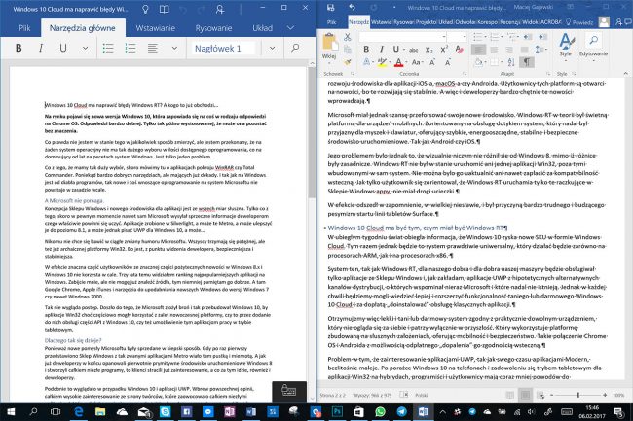Toggle Italic in Word Mobile toolbar
The height and width of the screenshot is (421, 633).
pyautogui.click(x=40, y=49)
